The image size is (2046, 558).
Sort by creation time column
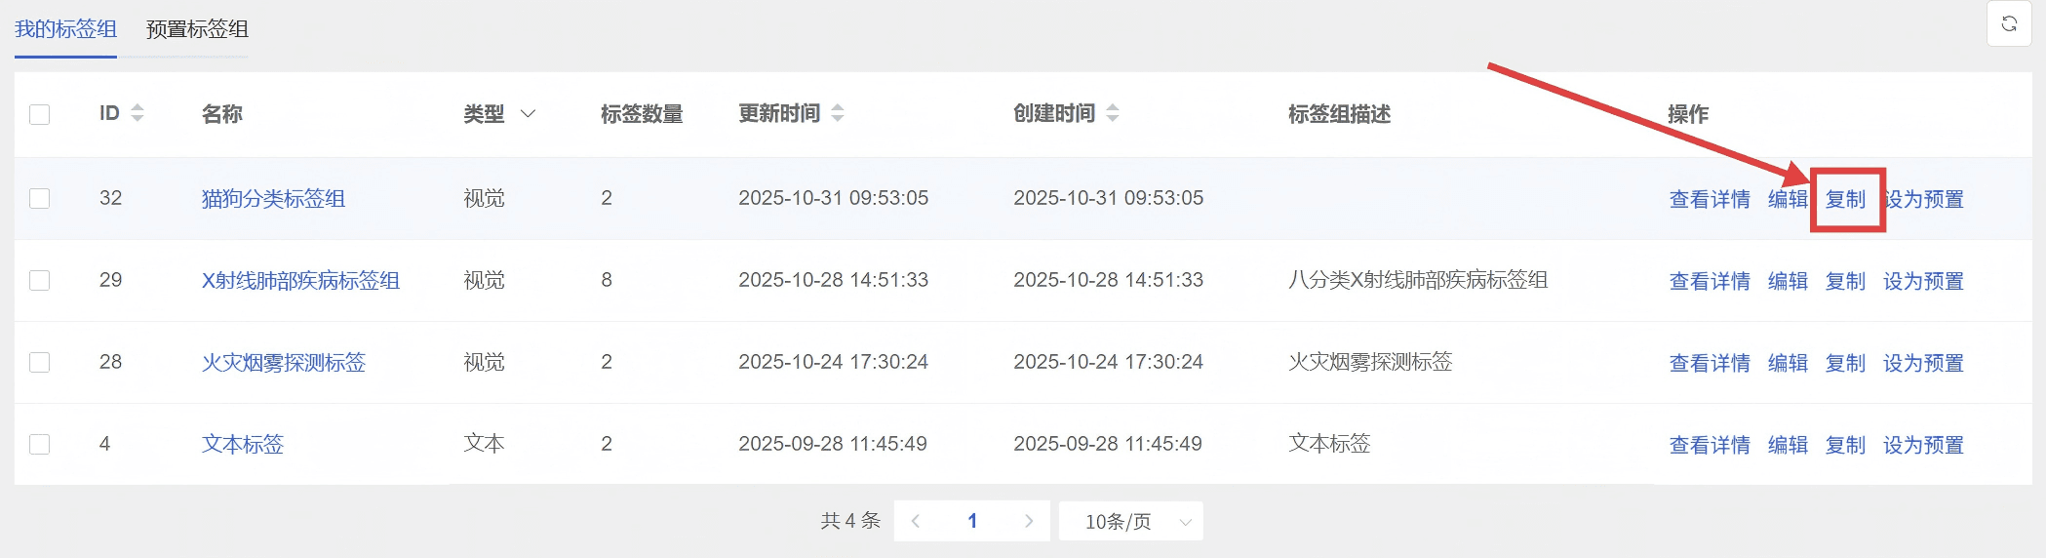(x=1112, y=113)
